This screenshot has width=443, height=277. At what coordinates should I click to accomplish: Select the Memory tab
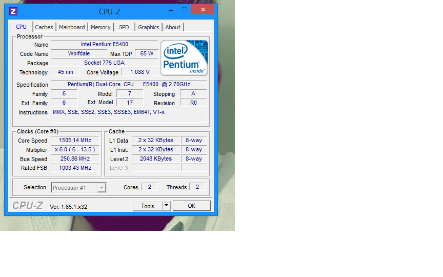100,27
